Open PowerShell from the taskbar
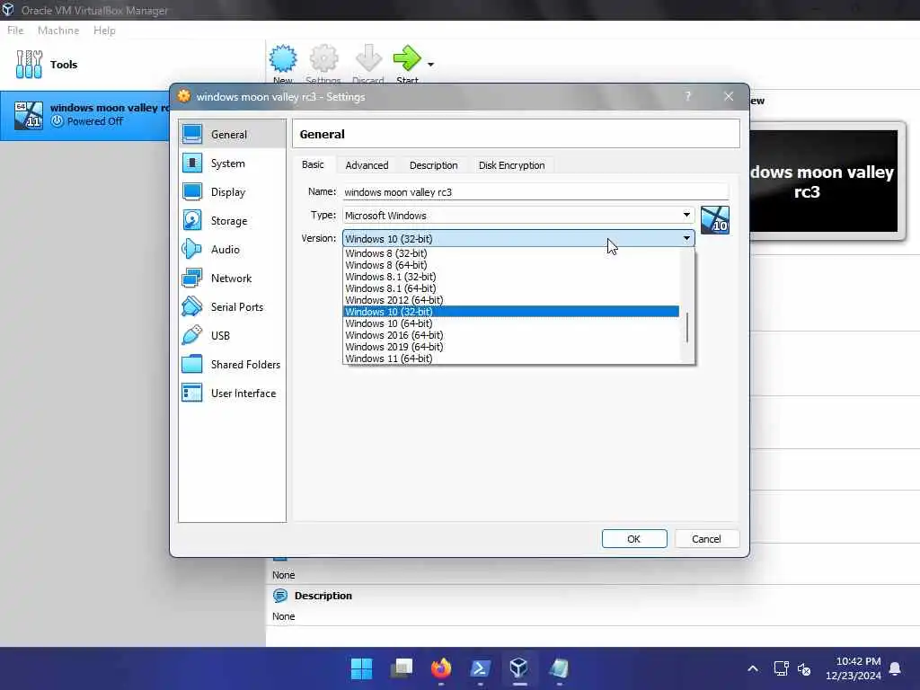The height and width of the screenshot is (690, 920). point(480,668)
